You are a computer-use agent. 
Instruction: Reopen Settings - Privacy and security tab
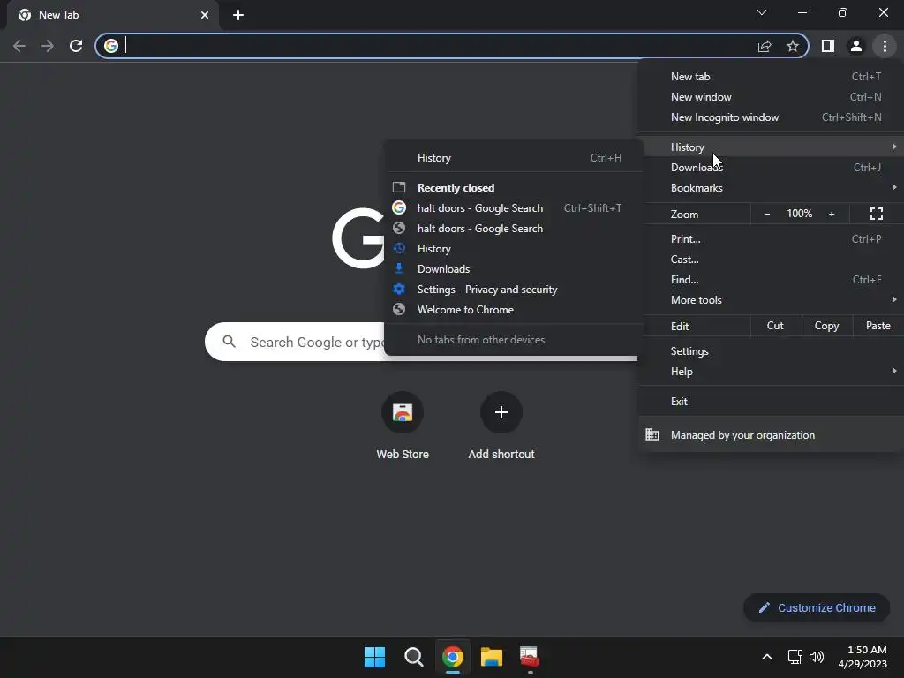coord(513,290)
